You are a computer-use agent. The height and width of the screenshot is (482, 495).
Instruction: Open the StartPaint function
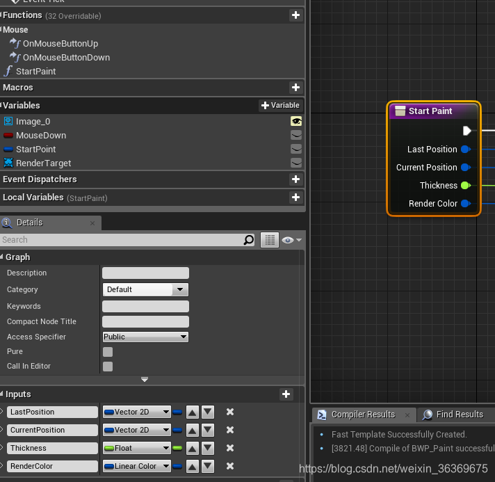[35, 72]
